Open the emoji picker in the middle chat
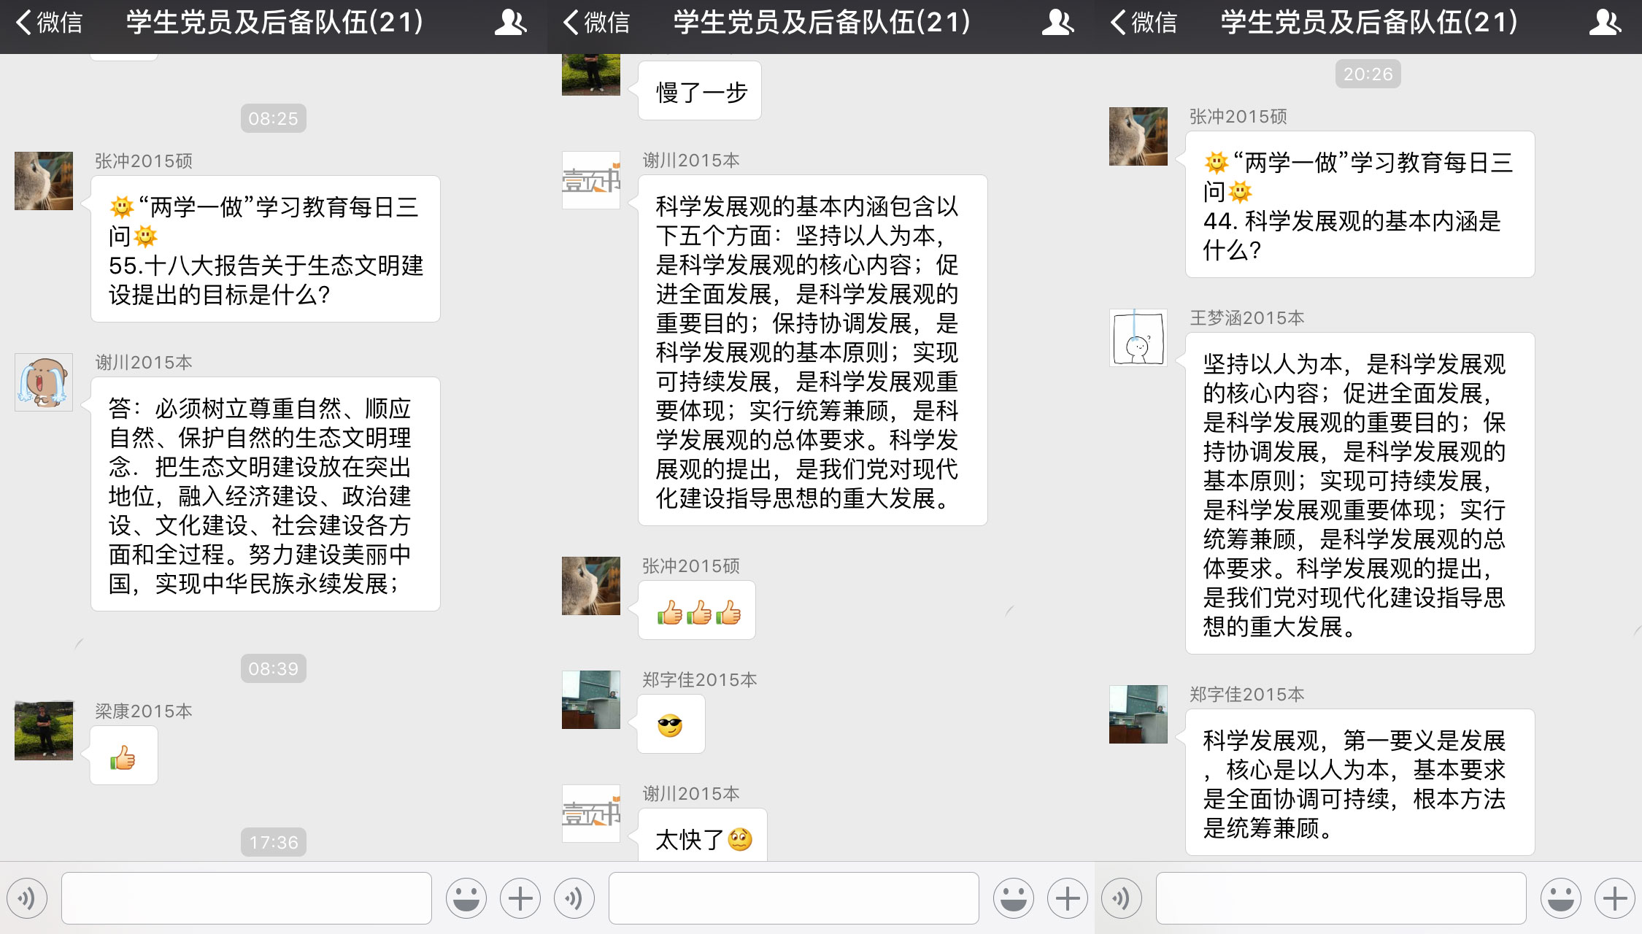Screen dimensions: 1642x934 [x=1014, y=898]
